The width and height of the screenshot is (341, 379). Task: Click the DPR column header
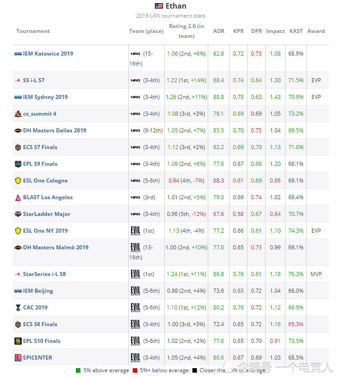click(256, 31)
